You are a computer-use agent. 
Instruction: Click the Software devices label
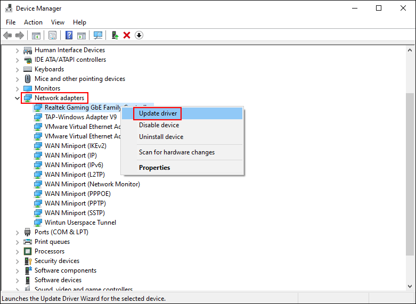58,280
